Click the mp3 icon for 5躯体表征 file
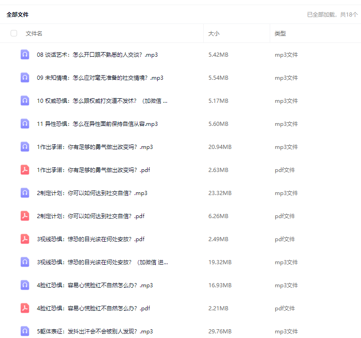Screen dimensions: 361x338 [x=25, y=331]
